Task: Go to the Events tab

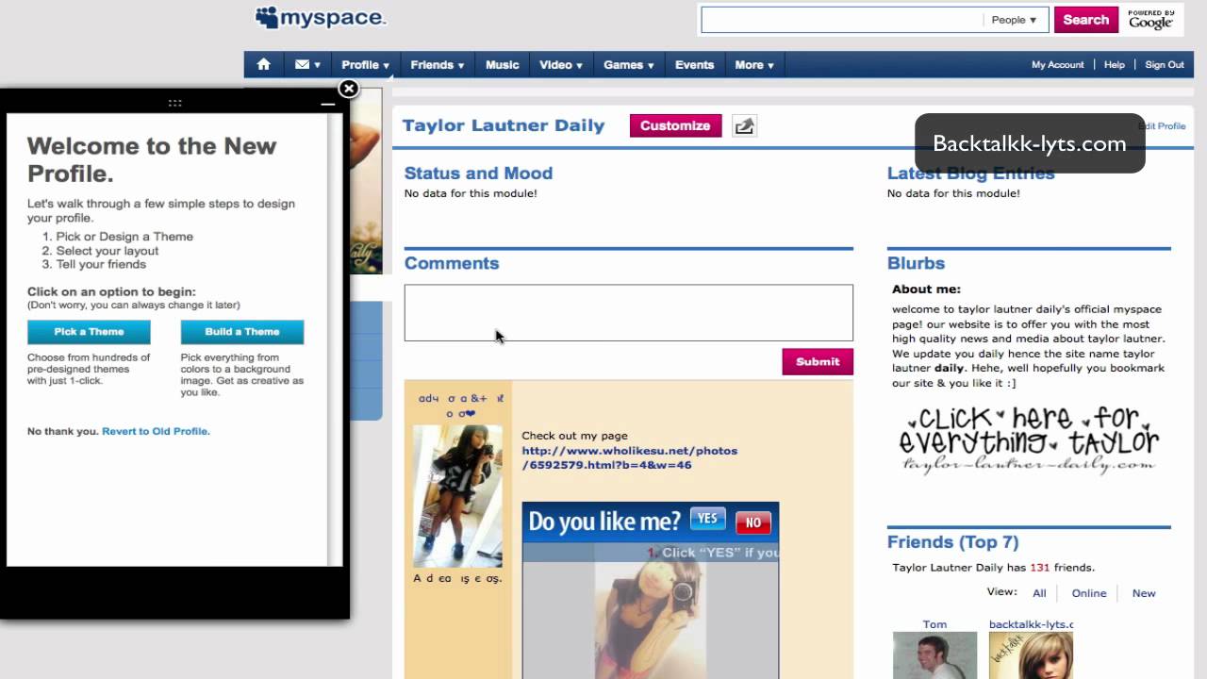Action: click(x=694, y=65)
